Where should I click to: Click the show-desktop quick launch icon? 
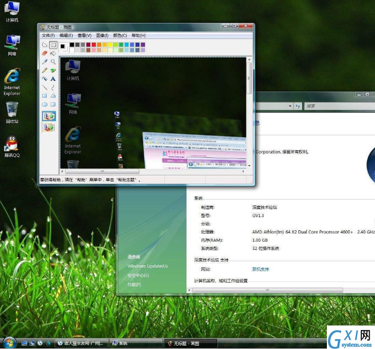(24, 343)
